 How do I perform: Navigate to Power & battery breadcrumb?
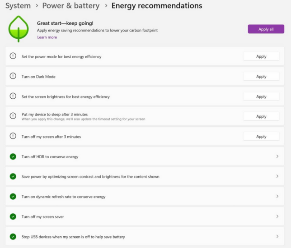(x=71, y=5)
